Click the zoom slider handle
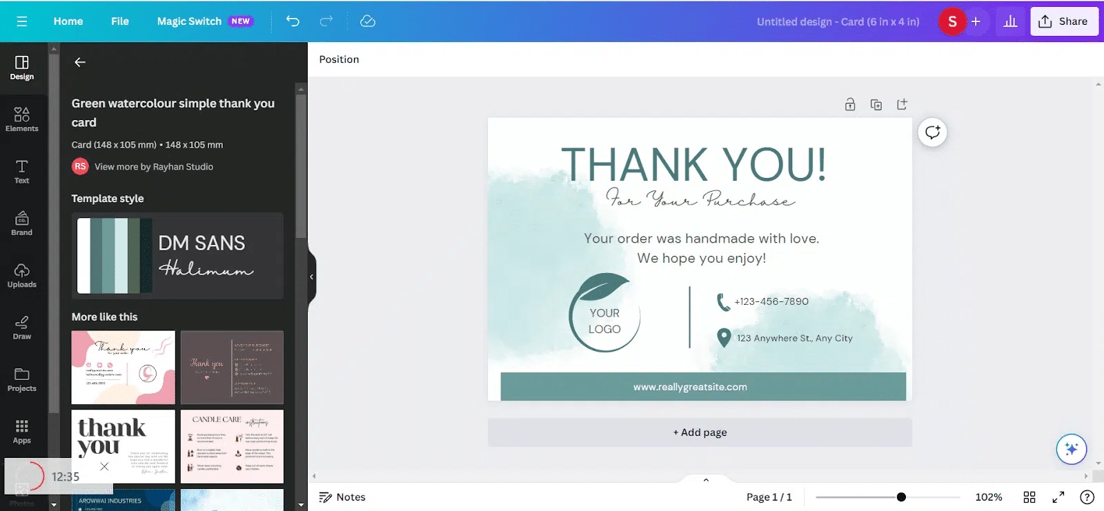This screenshot has width=1104, height=511. click(x=901, y=497)
